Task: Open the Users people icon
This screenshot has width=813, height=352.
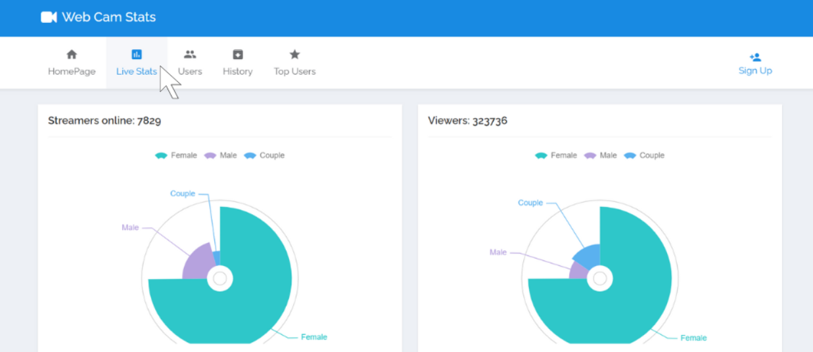Action: pos(190,55)
